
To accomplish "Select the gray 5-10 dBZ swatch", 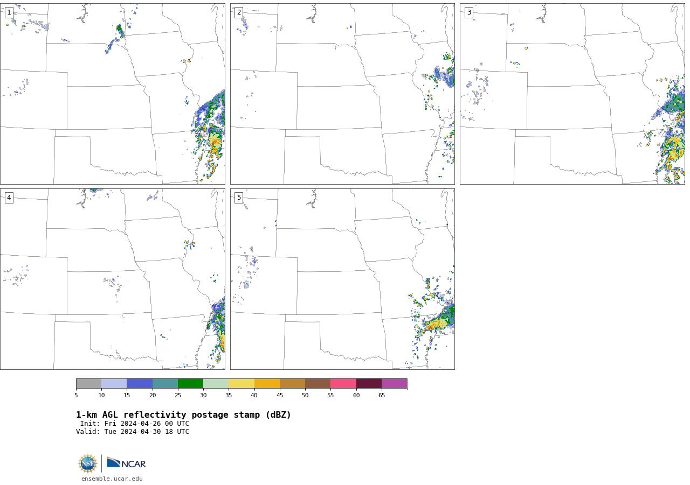I will [88, 383].
